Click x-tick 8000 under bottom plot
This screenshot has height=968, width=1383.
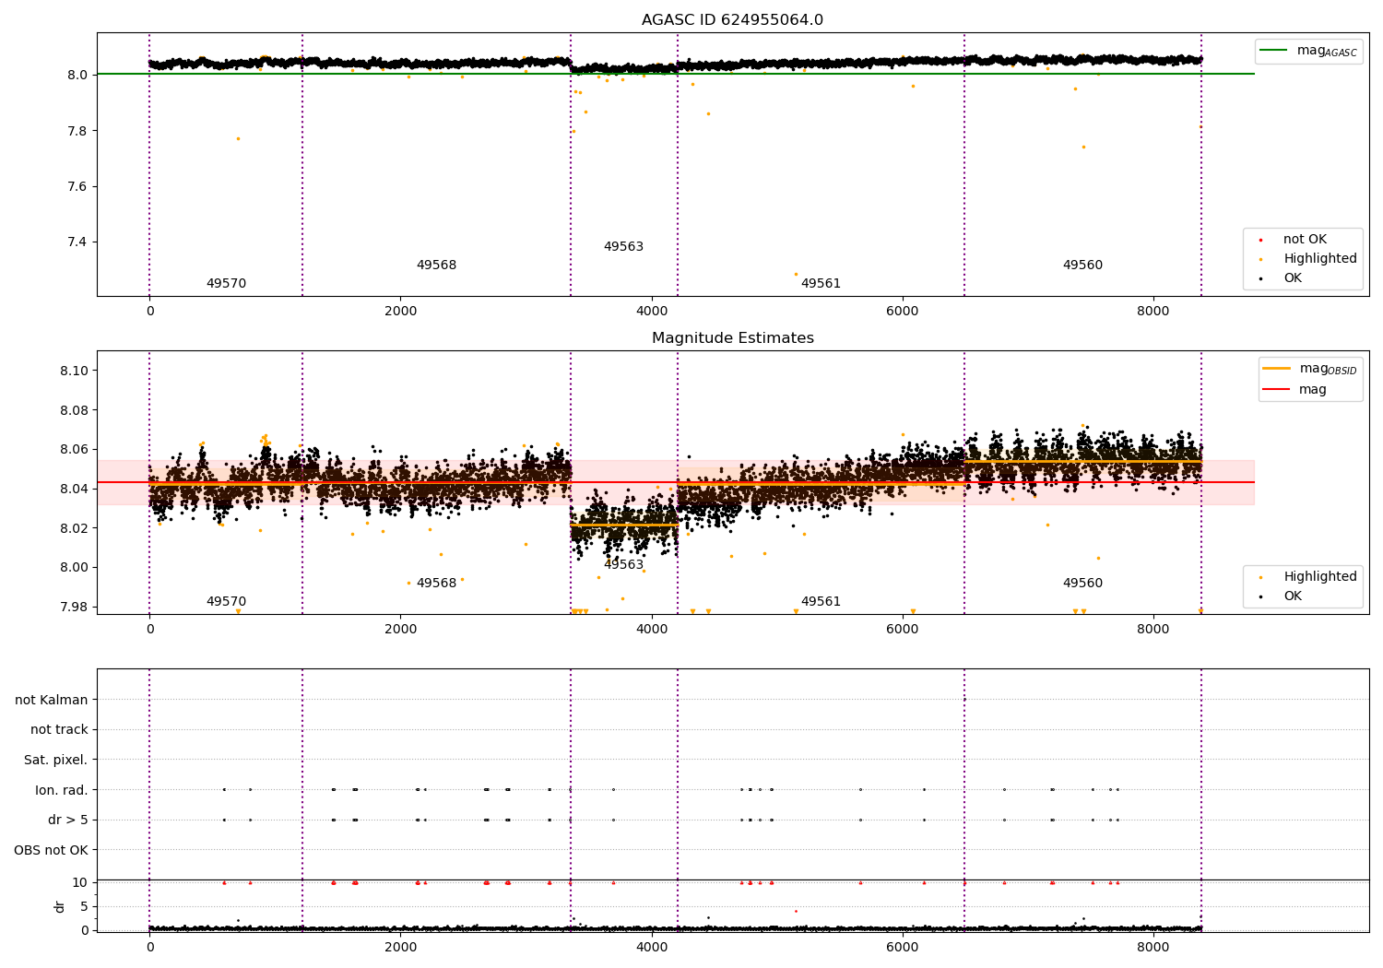(x=1153, y=947)
